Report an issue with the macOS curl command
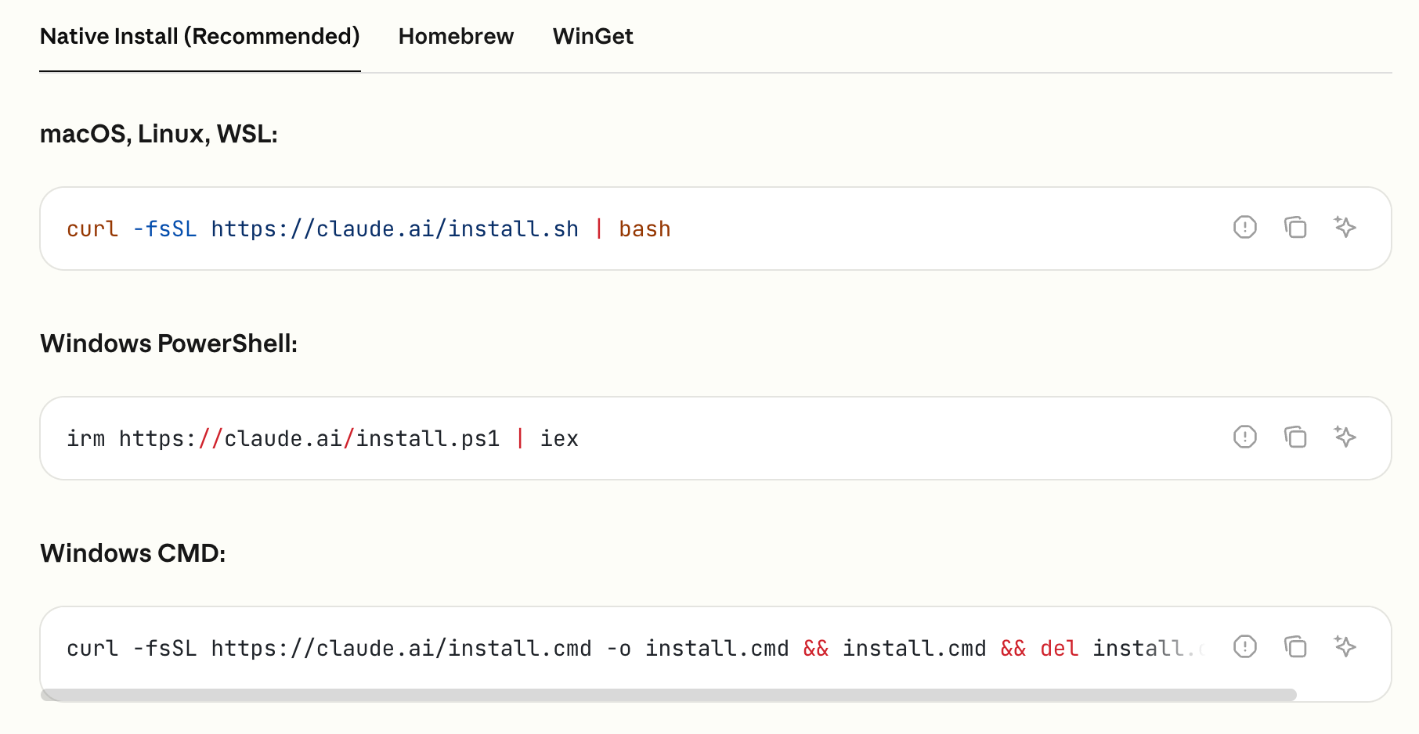The height and width of the screenshot is (734, 1419). click(x=1244, y=227)
